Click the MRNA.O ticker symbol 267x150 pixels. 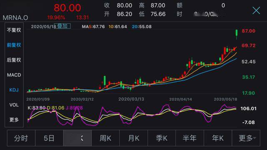click(15, 17)
